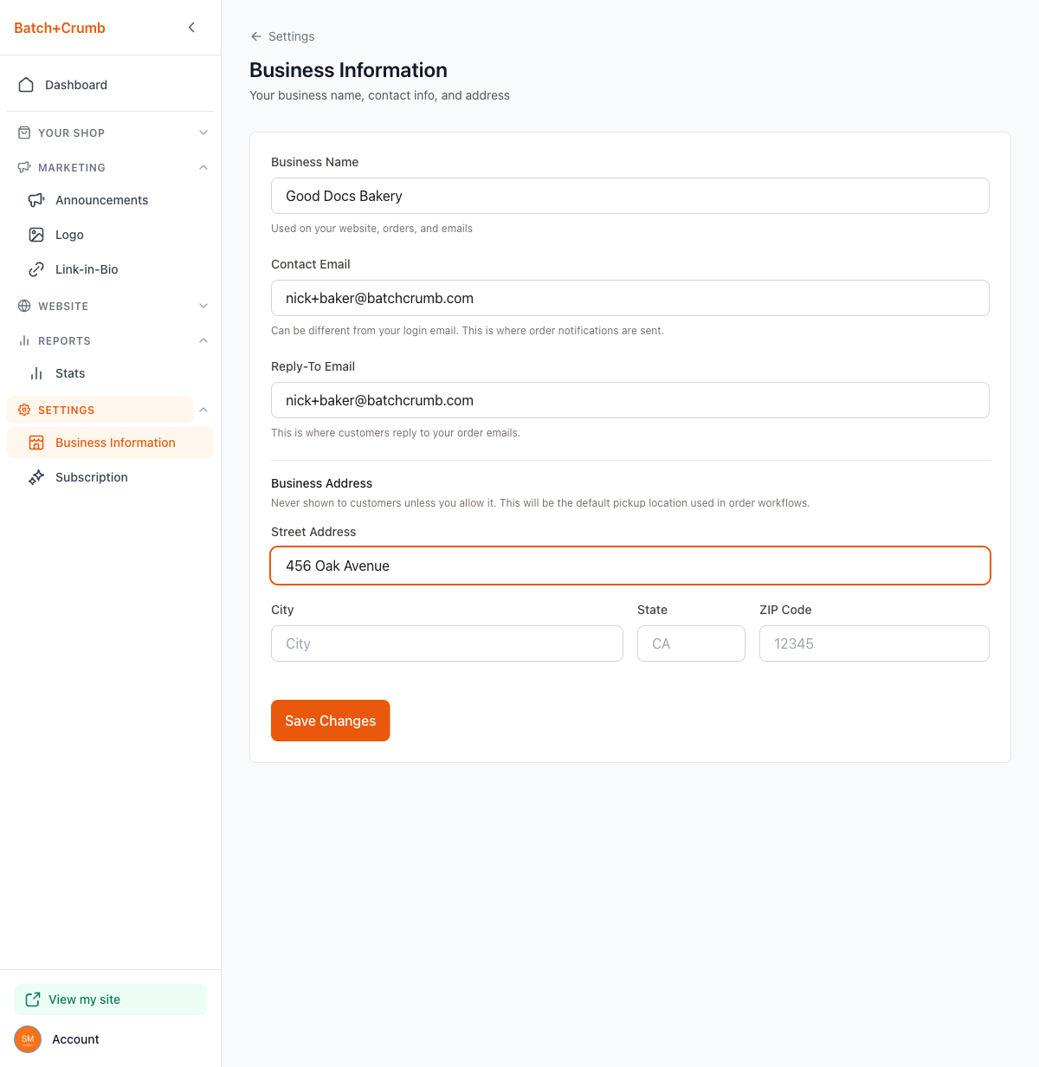
Task: Focus the City input field
Action: [447, 643]
